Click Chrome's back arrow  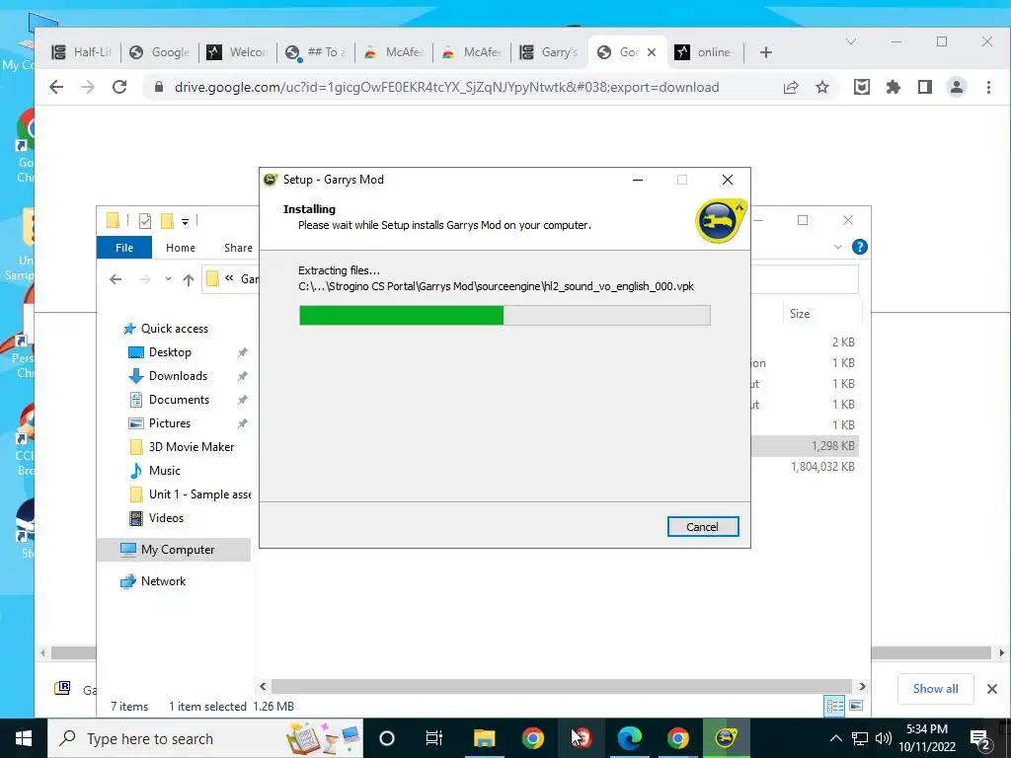(x=56, y=87)
